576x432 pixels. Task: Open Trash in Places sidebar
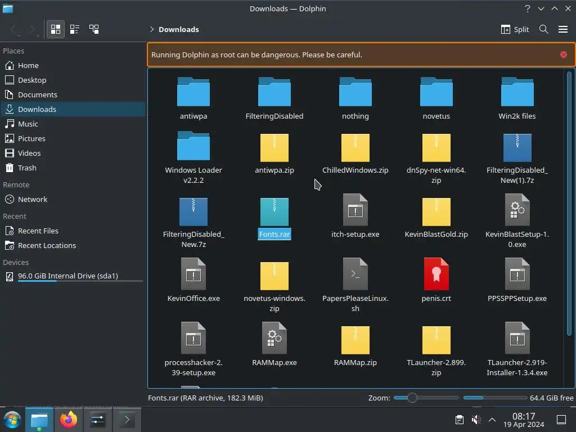[73, 168]
